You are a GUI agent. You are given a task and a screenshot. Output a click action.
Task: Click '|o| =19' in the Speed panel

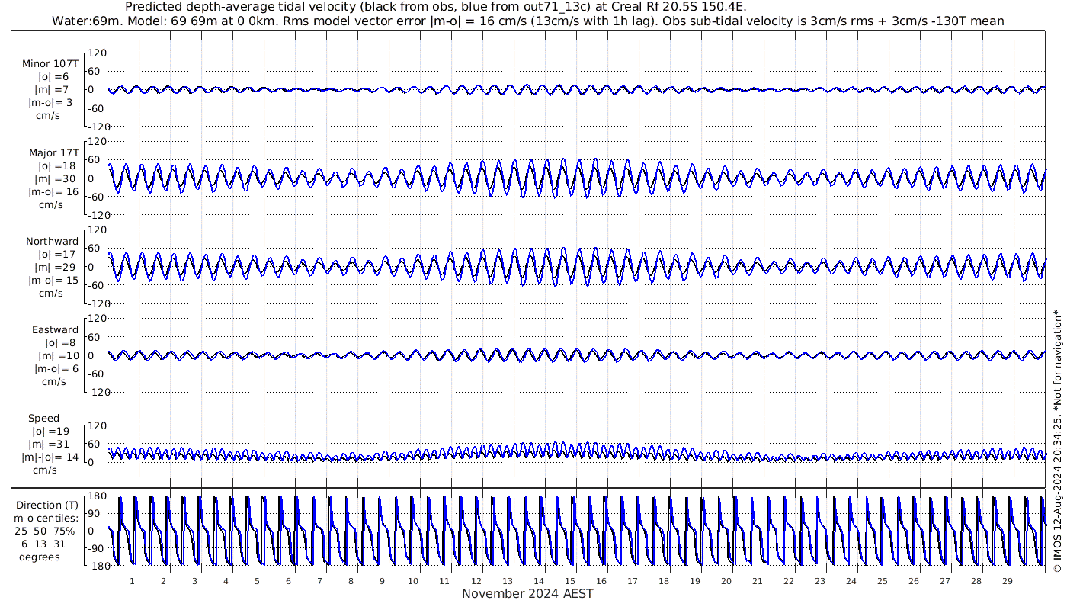(52, 431)
